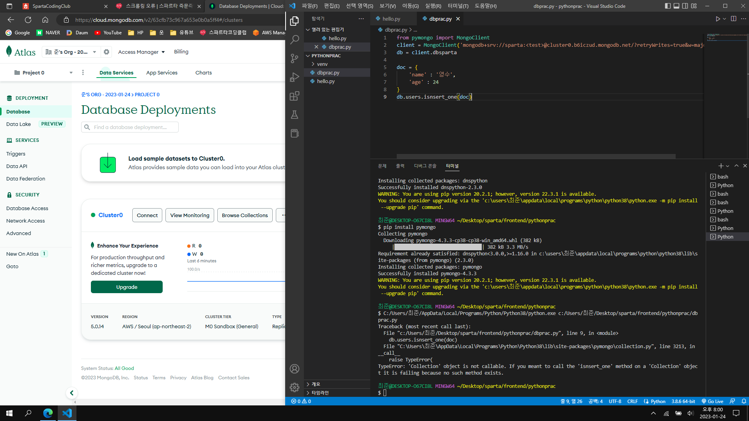Click the Browse Collections button
The image size is (749, 421).
pyautogui.click(x=245, y=215)
